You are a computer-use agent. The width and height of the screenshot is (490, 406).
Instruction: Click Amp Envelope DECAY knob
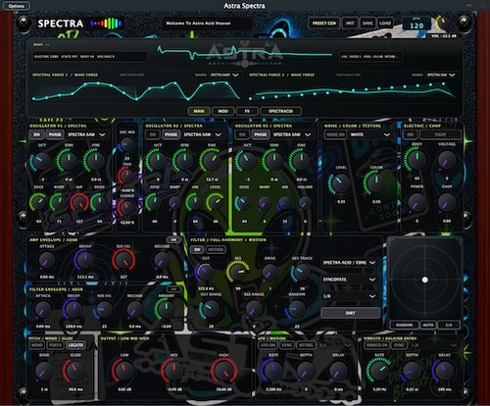coord(84,260)
